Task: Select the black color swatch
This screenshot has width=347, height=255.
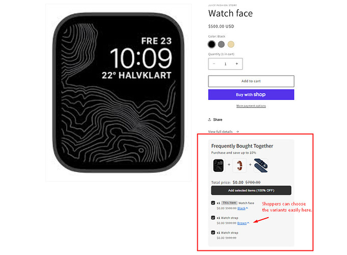Action: tap(211, 44)
